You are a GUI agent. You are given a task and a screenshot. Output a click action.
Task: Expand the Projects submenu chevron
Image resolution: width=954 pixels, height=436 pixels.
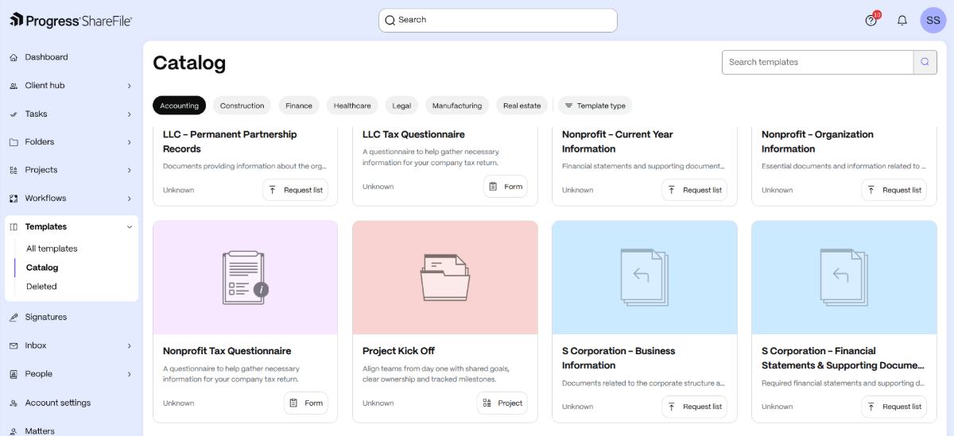point(129,170)
